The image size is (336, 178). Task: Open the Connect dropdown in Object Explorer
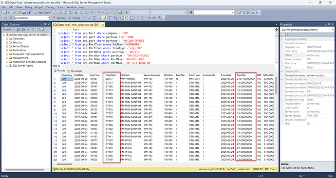click(x=9, y=29)
